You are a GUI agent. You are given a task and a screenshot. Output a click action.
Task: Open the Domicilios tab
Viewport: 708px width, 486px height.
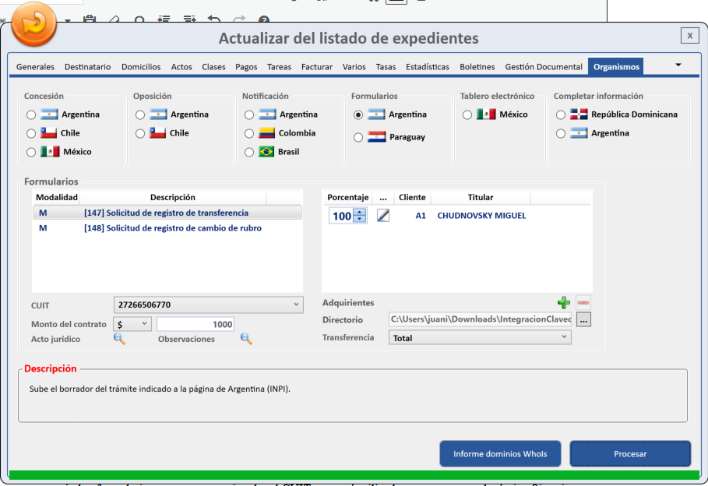coord(141,67)
